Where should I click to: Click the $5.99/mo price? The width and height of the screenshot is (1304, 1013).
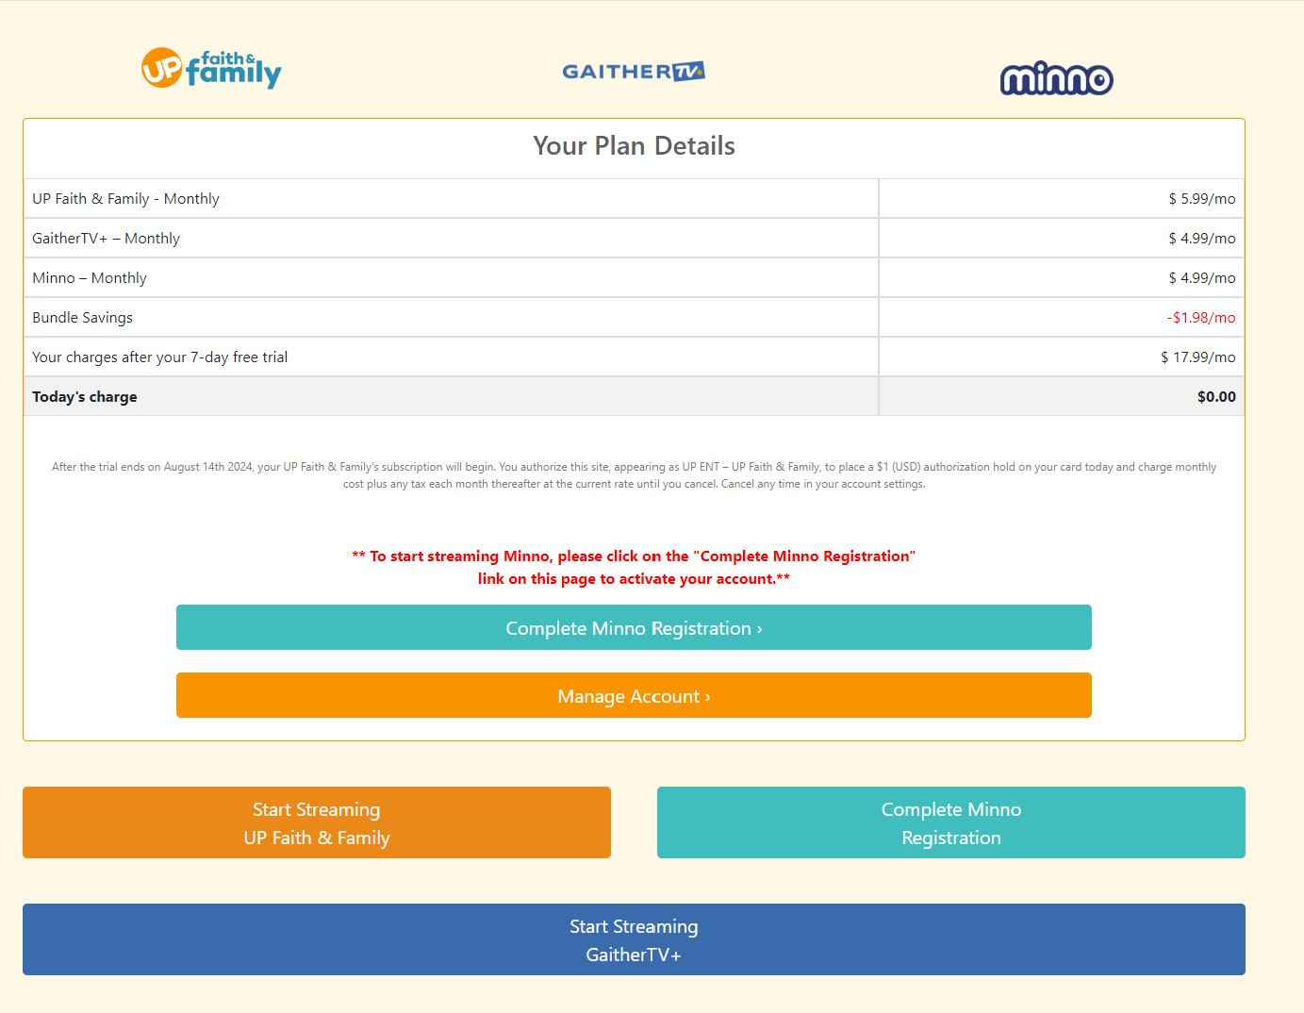[1201, 199]
